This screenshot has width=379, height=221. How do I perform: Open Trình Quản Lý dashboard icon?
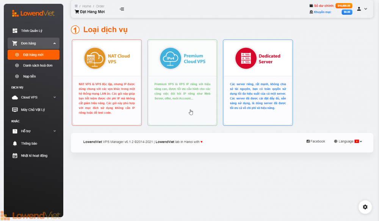[x=15, y=31]
